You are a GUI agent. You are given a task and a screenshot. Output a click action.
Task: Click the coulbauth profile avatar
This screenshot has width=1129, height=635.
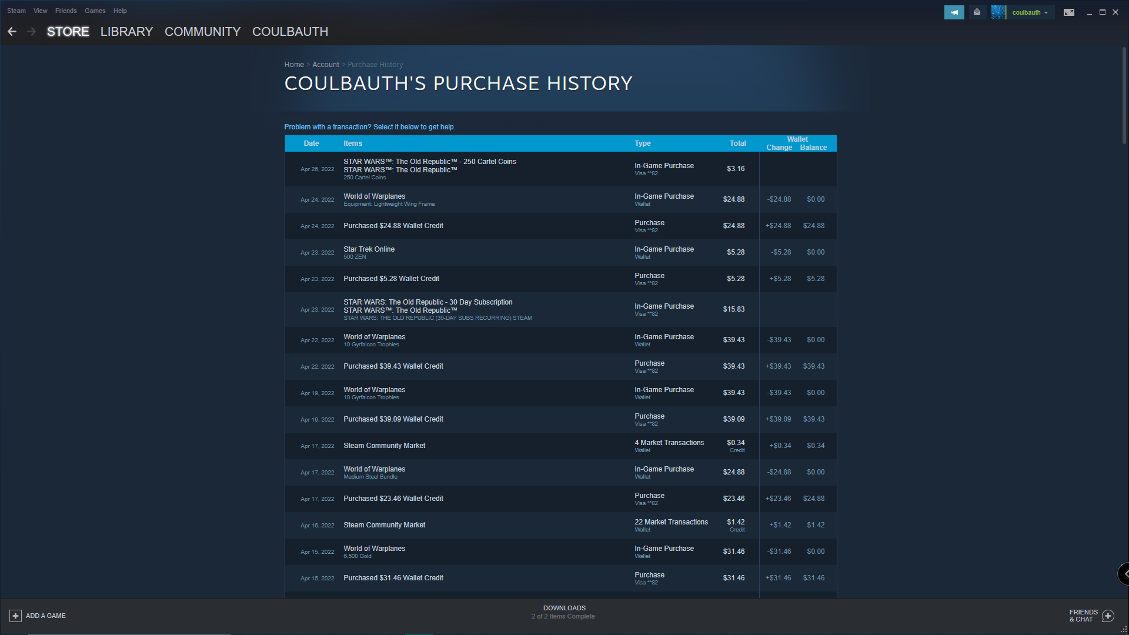[998, 12]
